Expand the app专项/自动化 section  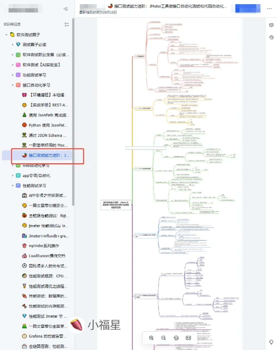point(12,175)
